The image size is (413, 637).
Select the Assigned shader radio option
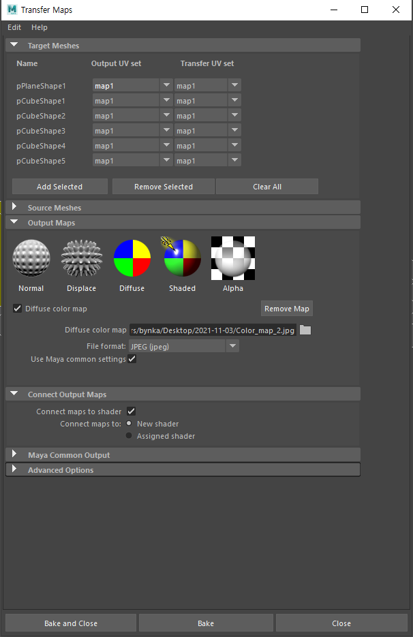[129, 435]
